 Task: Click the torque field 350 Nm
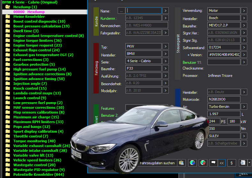[224, 129]
